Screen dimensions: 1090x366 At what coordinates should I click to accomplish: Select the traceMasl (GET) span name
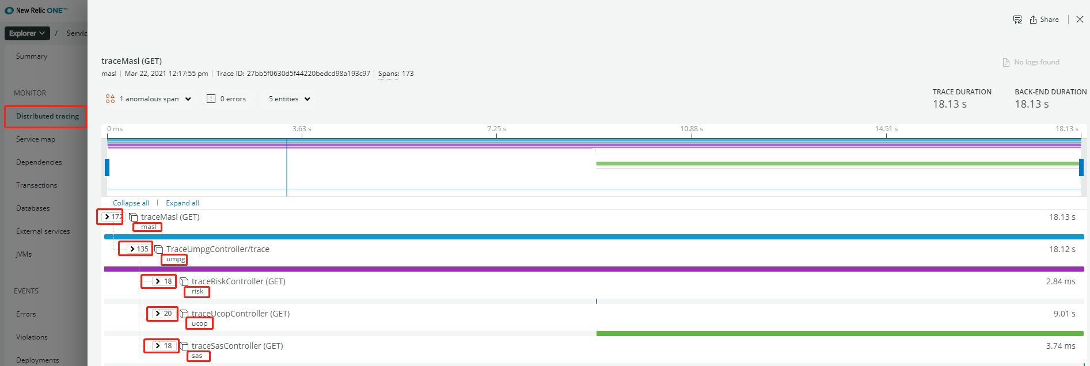[x=170, y=217]
